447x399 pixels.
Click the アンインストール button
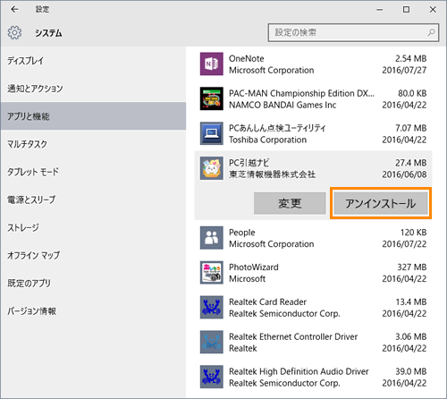pyautogui.click(x=381, y=203)
